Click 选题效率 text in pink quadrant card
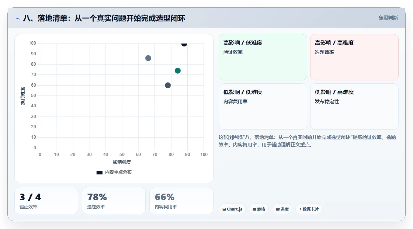413x229 pixels. click(324, 52)
